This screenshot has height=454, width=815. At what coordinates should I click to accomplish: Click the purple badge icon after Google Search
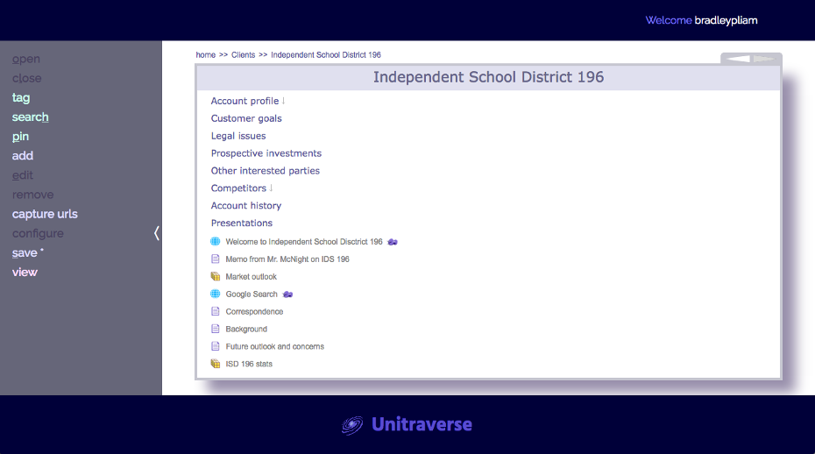(287, 294)
